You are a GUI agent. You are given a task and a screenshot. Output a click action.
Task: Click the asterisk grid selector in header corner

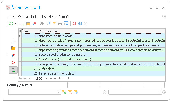20,31
